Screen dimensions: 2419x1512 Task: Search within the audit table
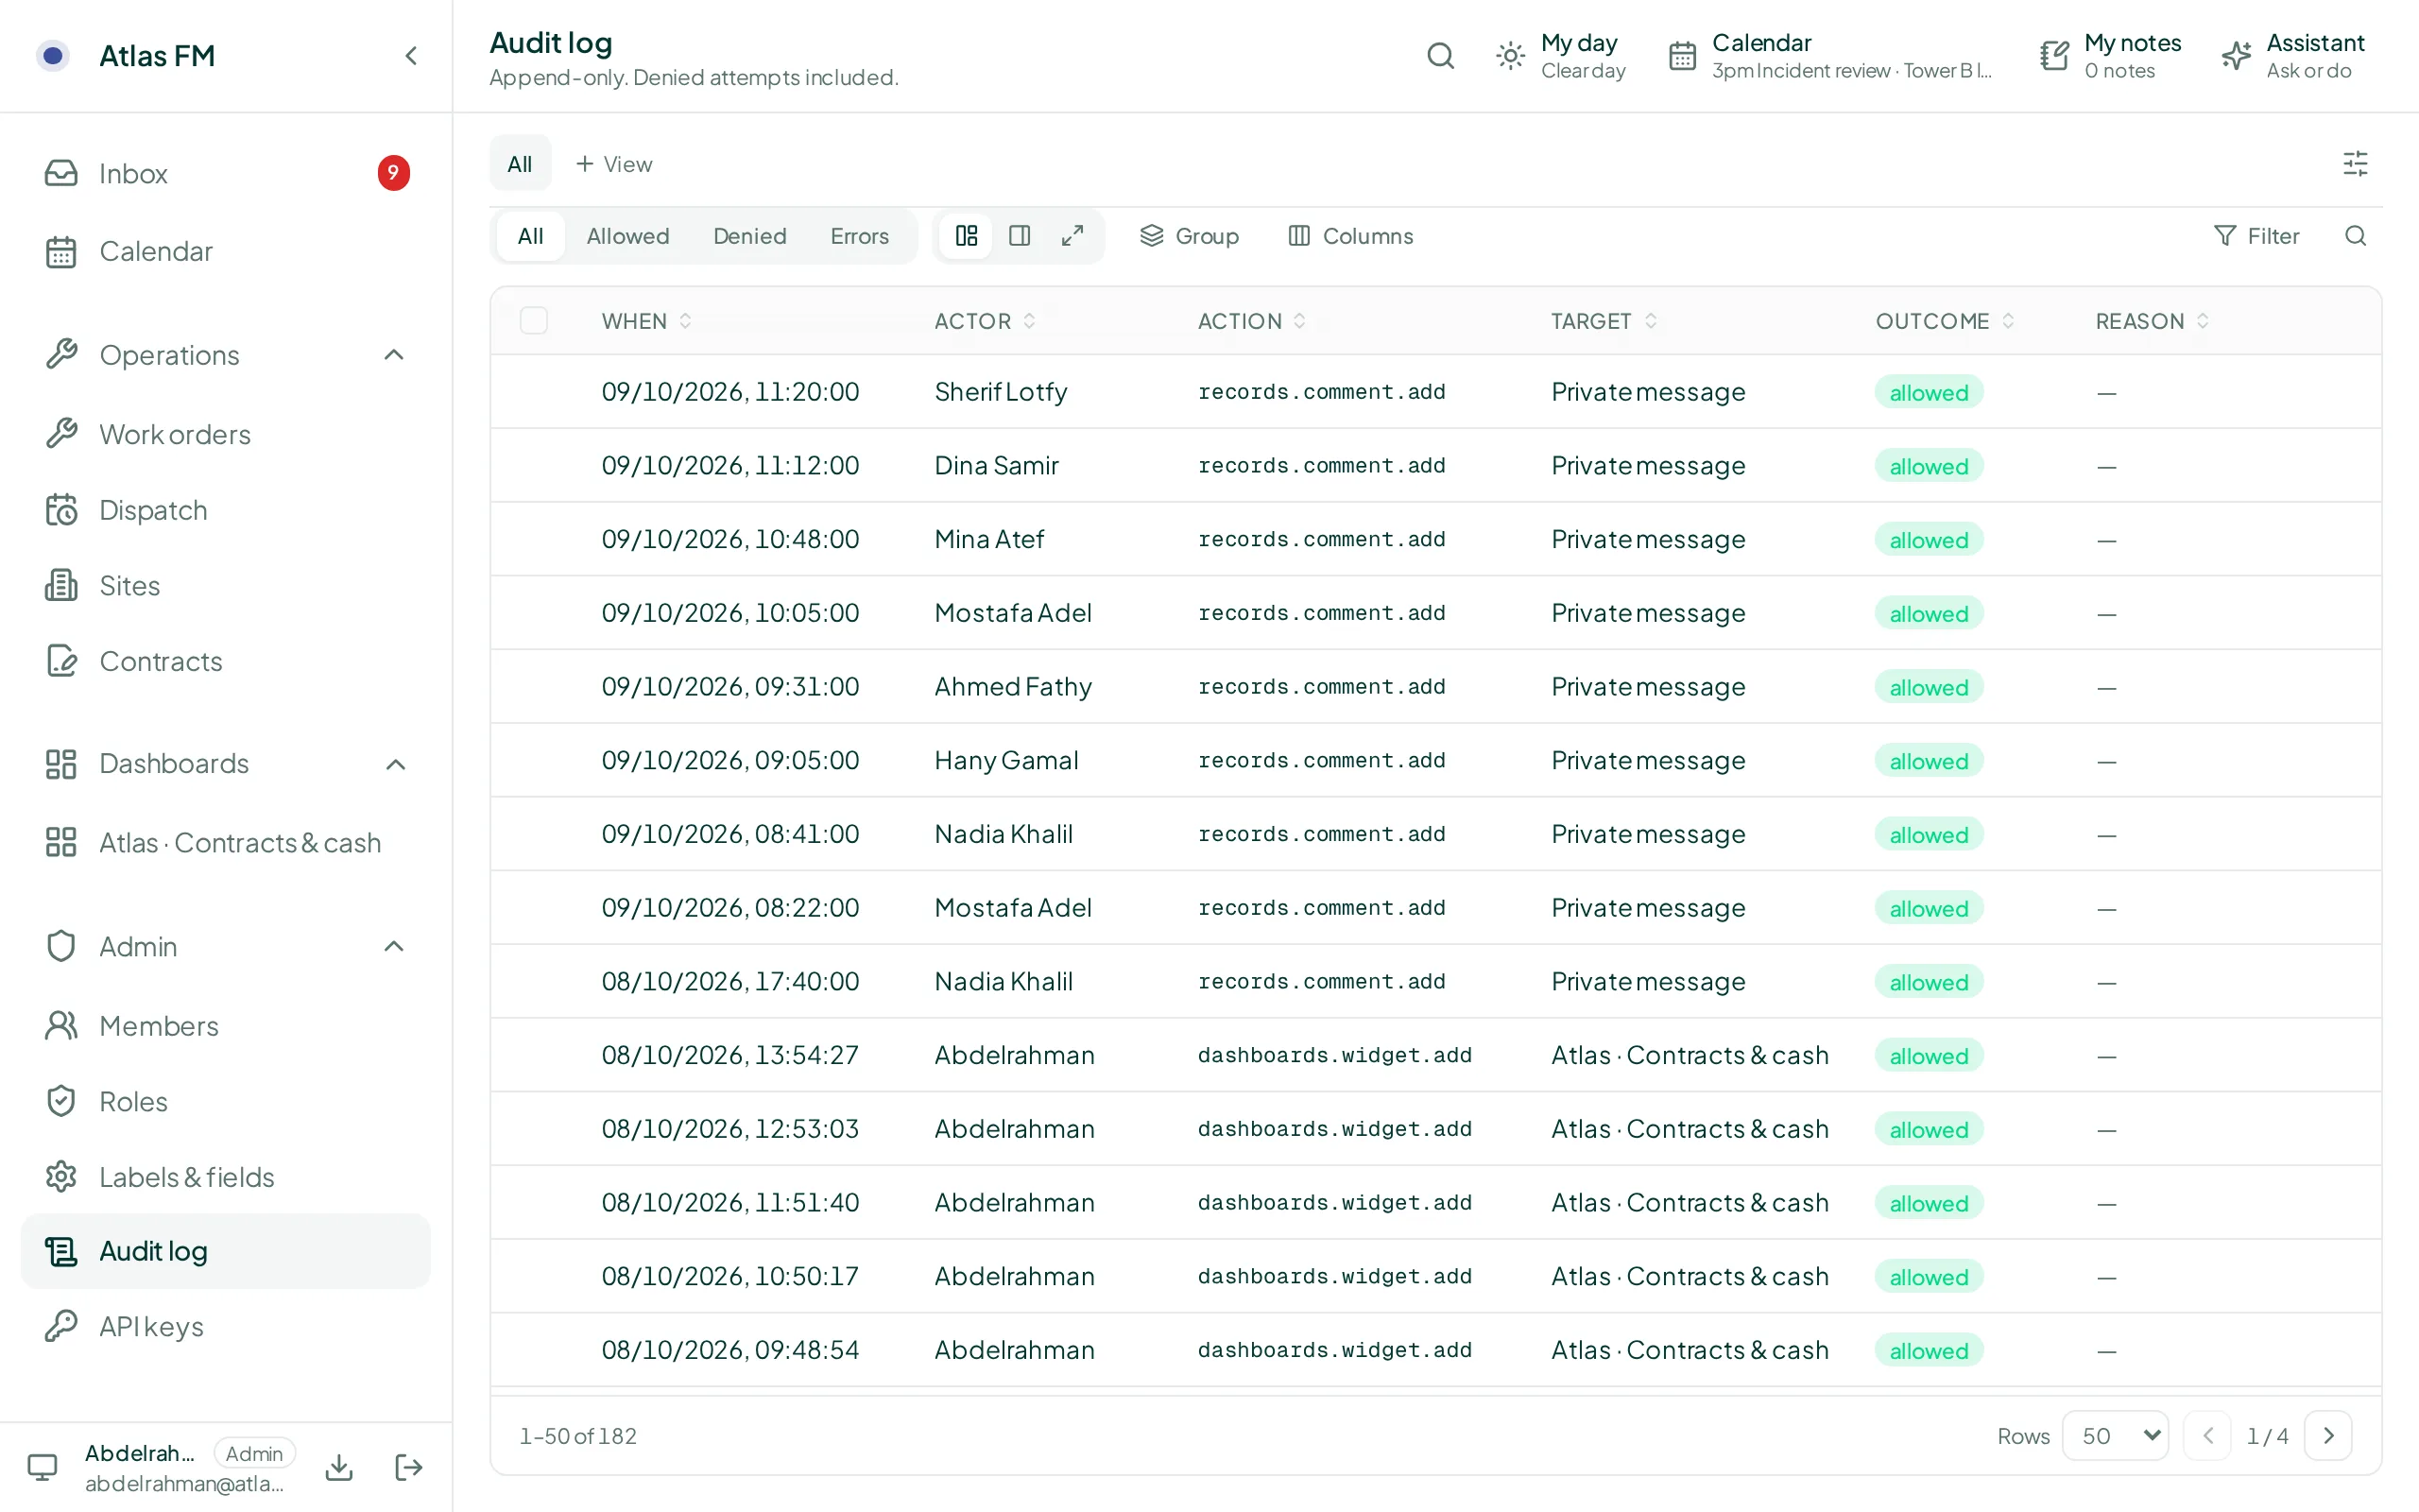[2355, 236]
